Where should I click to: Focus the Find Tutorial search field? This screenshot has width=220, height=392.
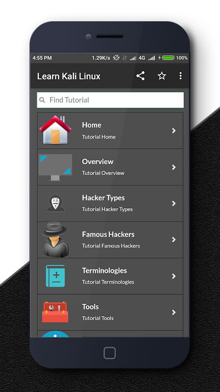click(x=110, y=100)
